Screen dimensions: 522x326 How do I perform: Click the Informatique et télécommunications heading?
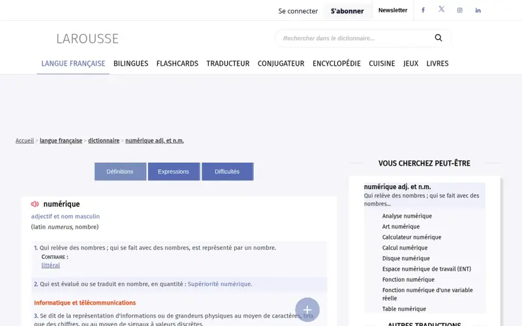tap(85, 303)
